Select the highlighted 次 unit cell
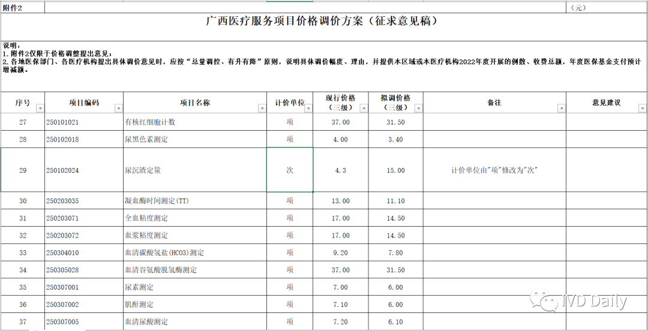This screenshot has height=331, width=648. (290, 170)
